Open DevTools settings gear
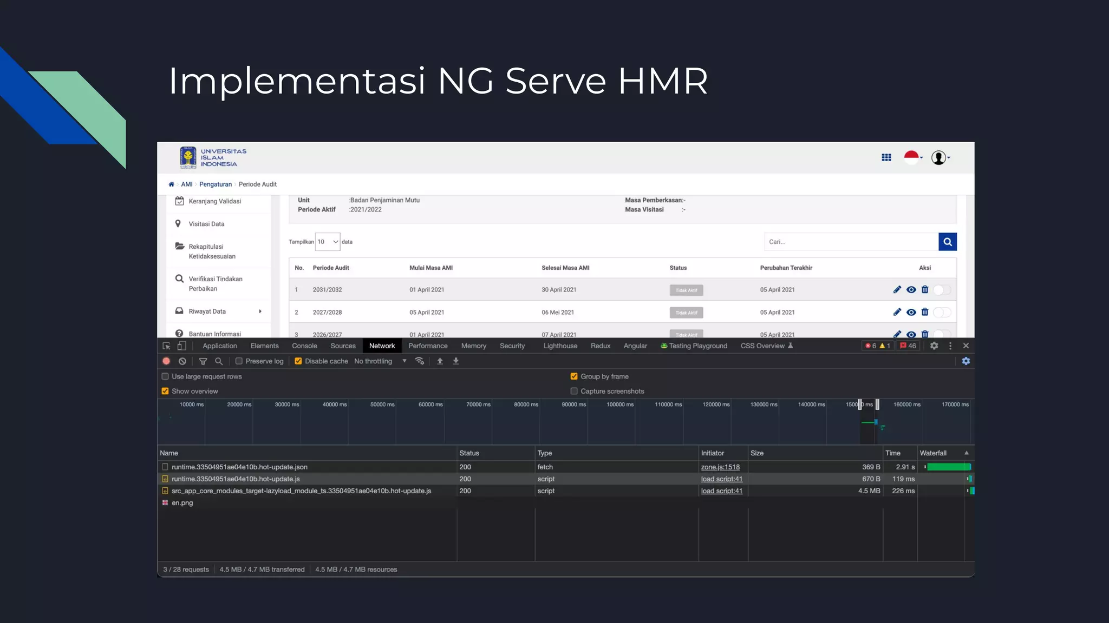This screenshot has width=1109, height=623. [934, 346]
